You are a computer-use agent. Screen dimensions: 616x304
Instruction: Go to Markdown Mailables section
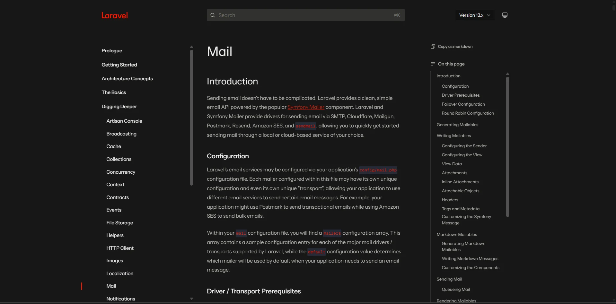[x=457, y=235]
